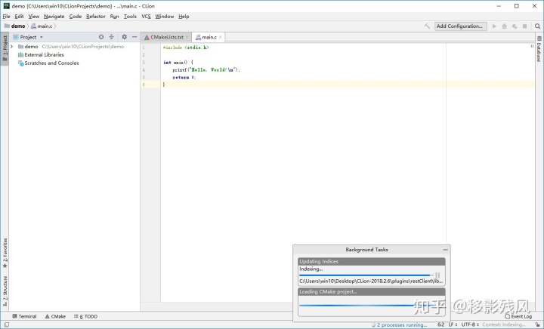Click the return 0 code line
Screen dimensions: 544x329
tap(184, 77)
